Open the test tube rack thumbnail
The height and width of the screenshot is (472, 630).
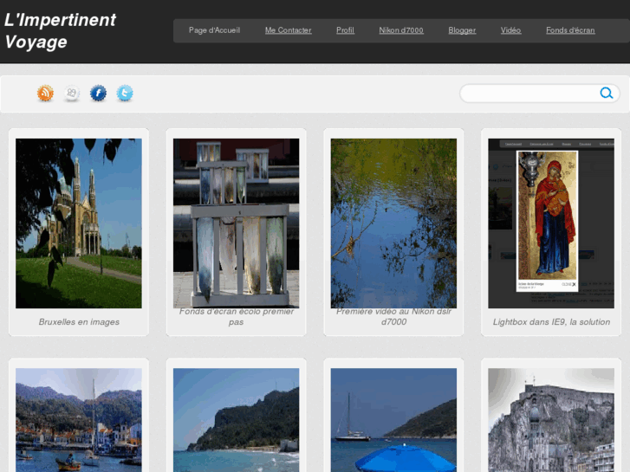pos(237,223)
